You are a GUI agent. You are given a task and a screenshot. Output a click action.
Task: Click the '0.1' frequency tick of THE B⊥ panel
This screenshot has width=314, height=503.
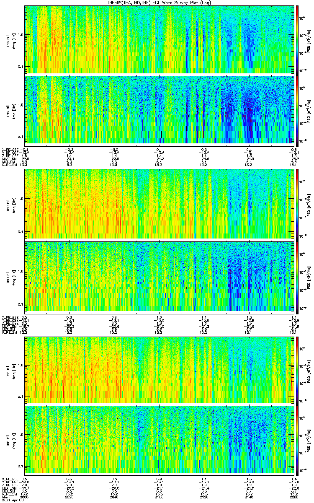(x=21, y=397)
